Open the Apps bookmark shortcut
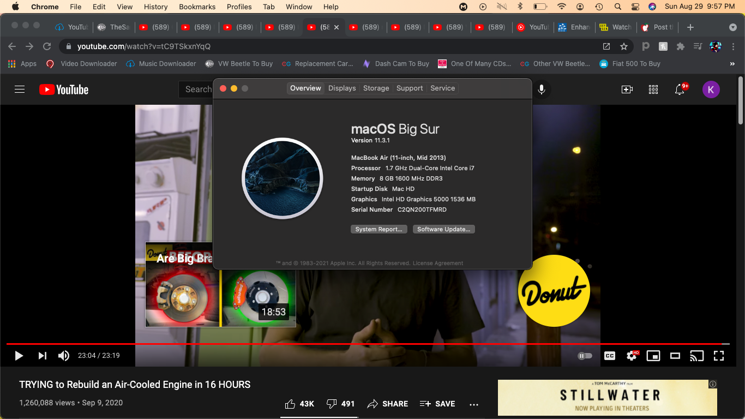Viewport: 745px width, 419px height. pos(22,64)
